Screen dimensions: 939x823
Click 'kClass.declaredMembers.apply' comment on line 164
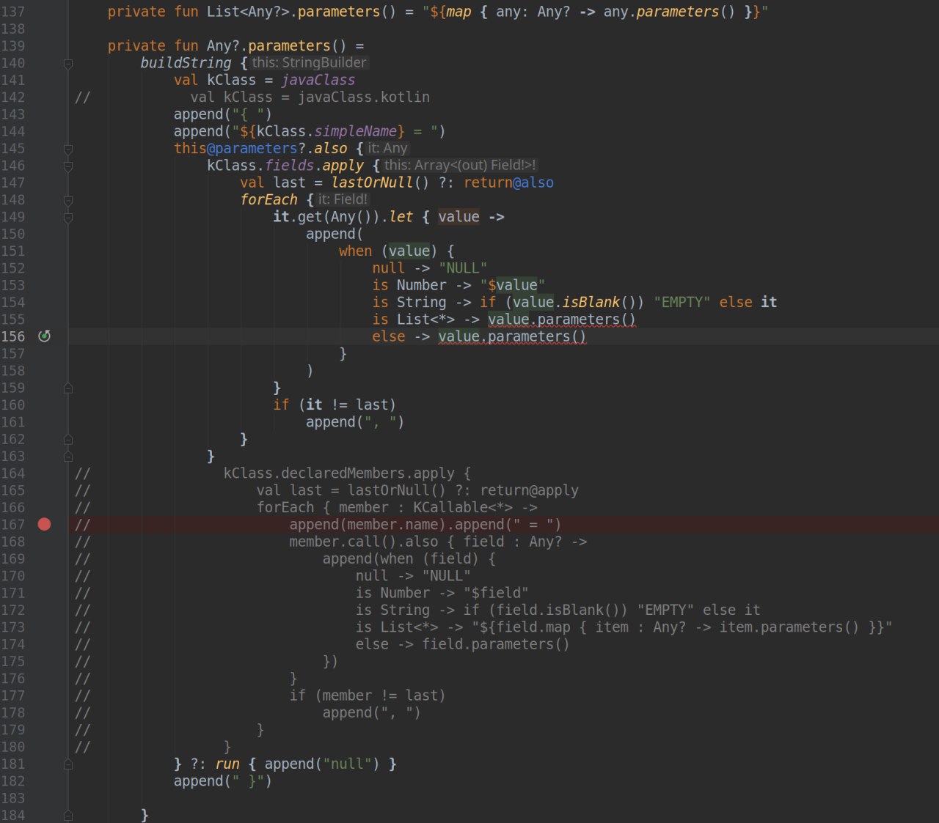pos(339,473)
